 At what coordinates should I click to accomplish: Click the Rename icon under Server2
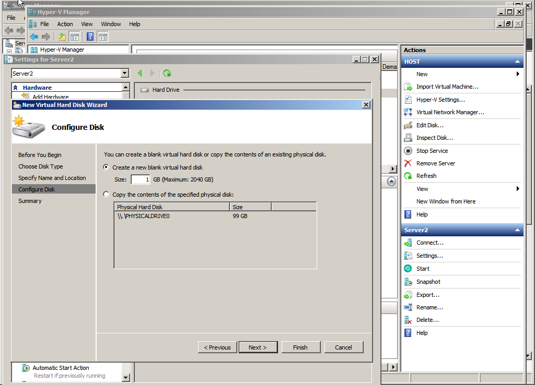pyautogui.click(x=408, y=307)
